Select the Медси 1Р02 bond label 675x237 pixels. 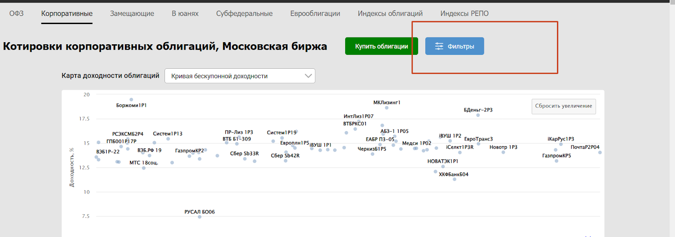point(416,143)
